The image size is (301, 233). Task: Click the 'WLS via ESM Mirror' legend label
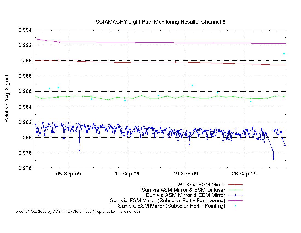click(201, 185)
